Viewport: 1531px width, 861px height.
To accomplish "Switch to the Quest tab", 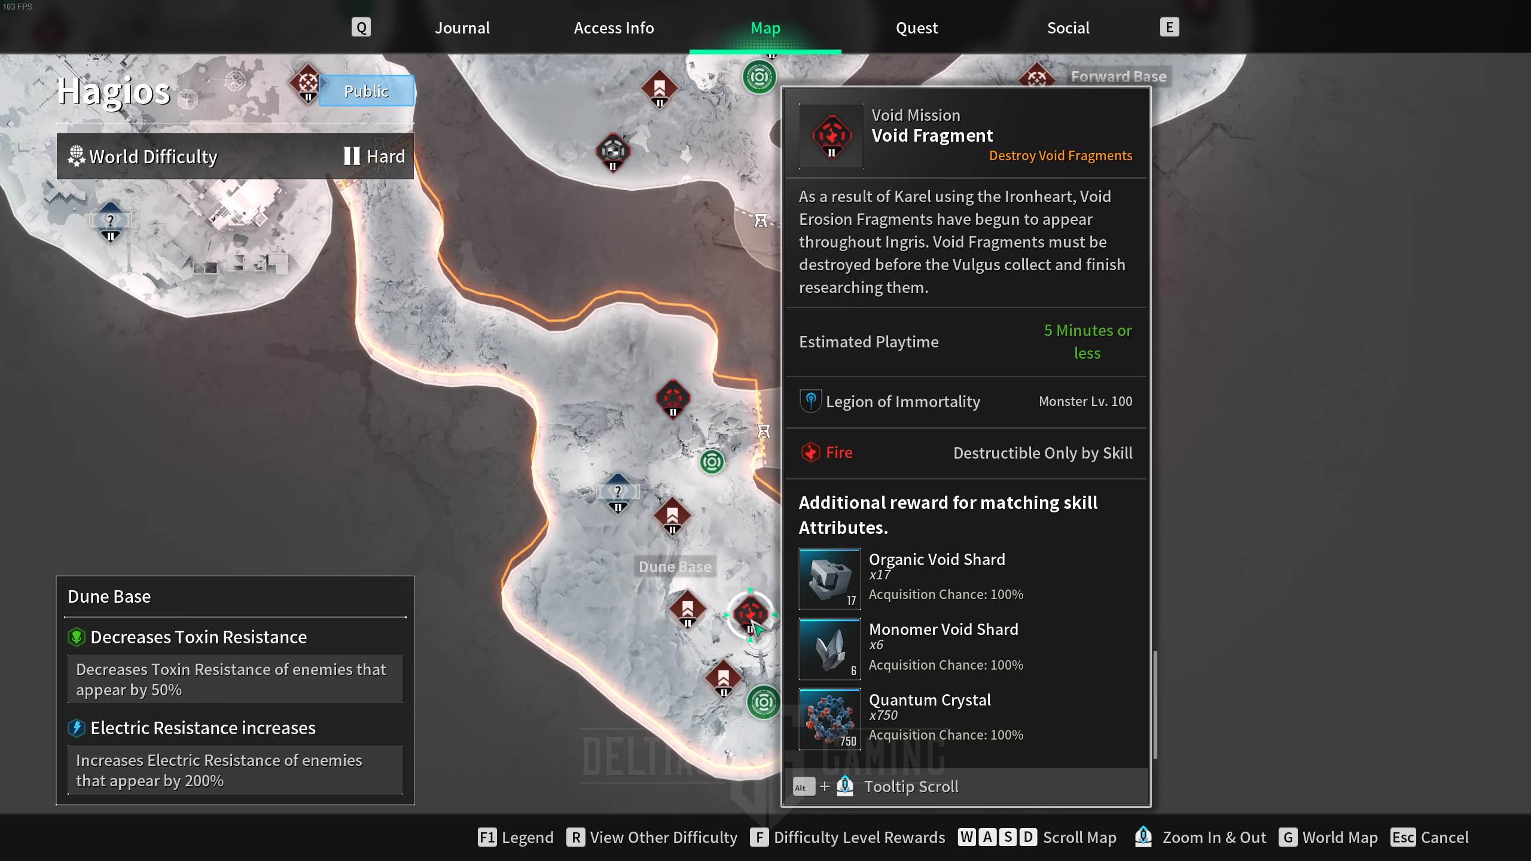I will [x=916, y=28].
